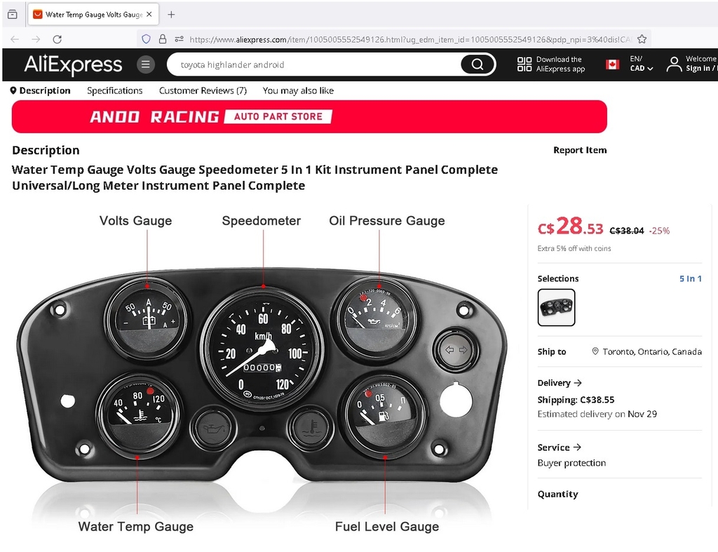The height and width of the screenshot is (552, 718).
Task: Click the padlock site security icon
Action: 163,39
